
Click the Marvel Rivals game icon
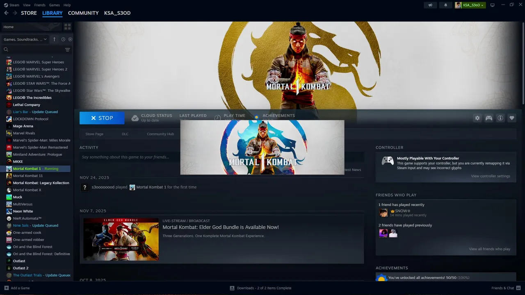click(x=9, y=133)
